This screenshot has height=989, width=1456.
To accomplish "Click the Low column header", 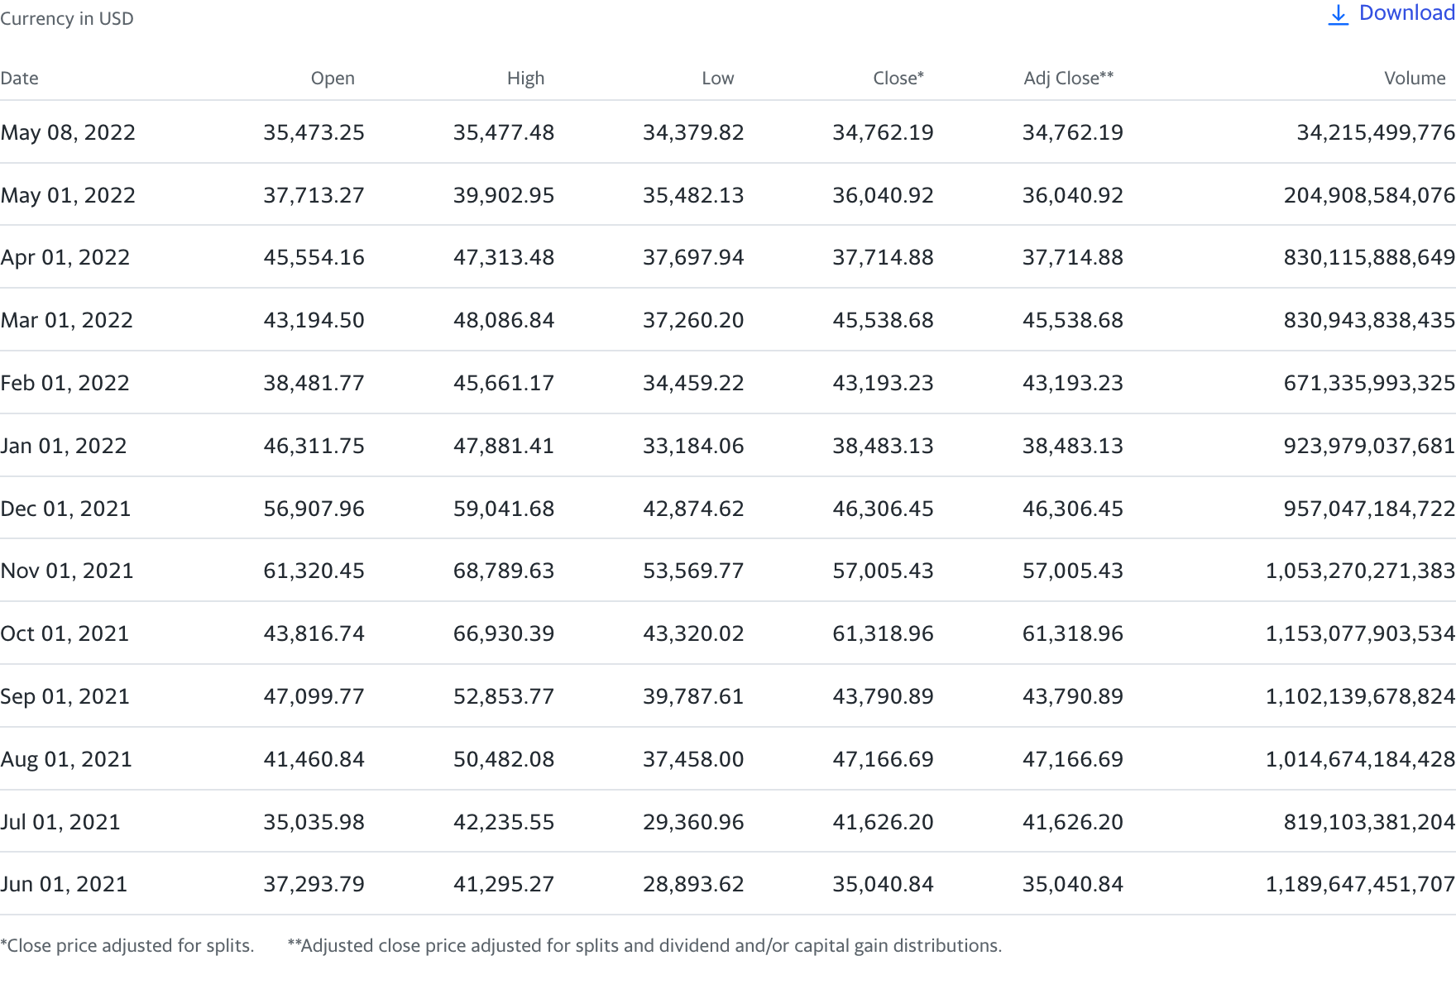I will (x=717, y=79).
